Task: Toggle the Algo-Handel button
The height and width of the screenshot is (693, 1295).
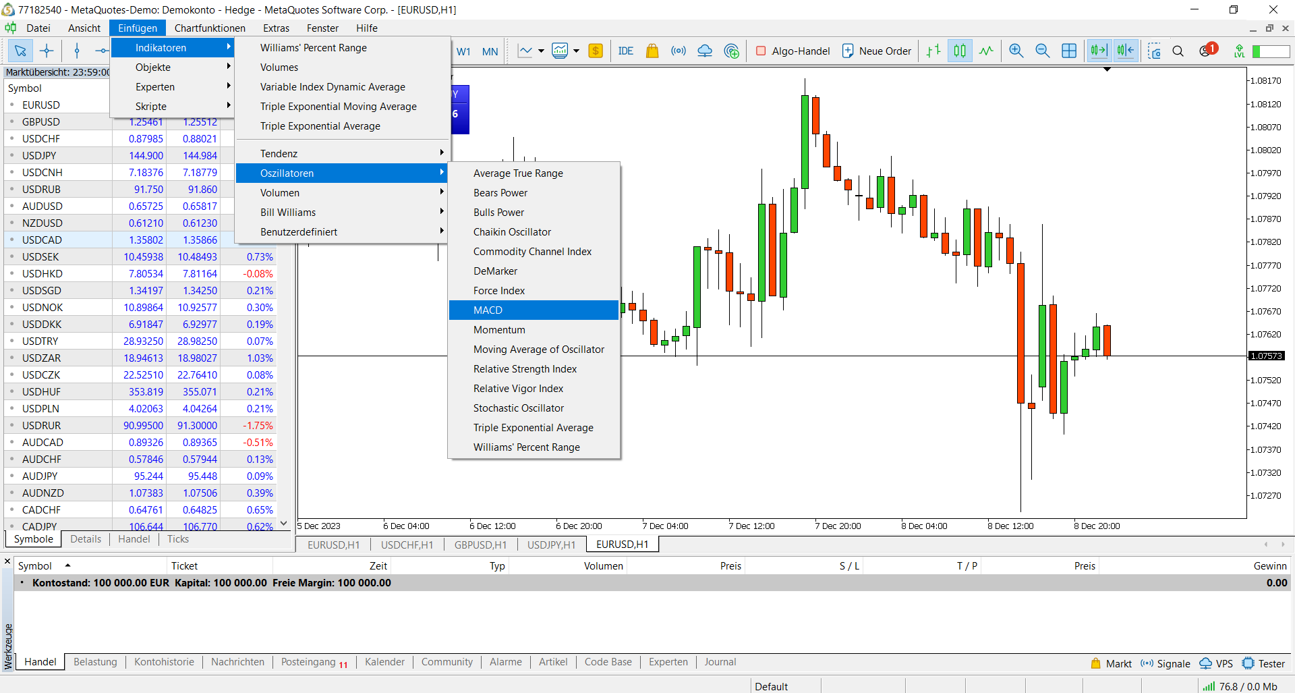Action: pos(793,51)
